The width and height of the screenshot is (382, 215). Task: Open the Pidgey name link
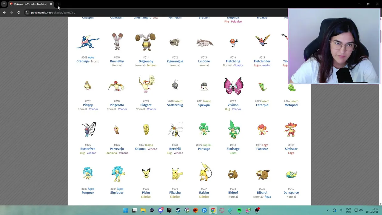coord(88,105)
